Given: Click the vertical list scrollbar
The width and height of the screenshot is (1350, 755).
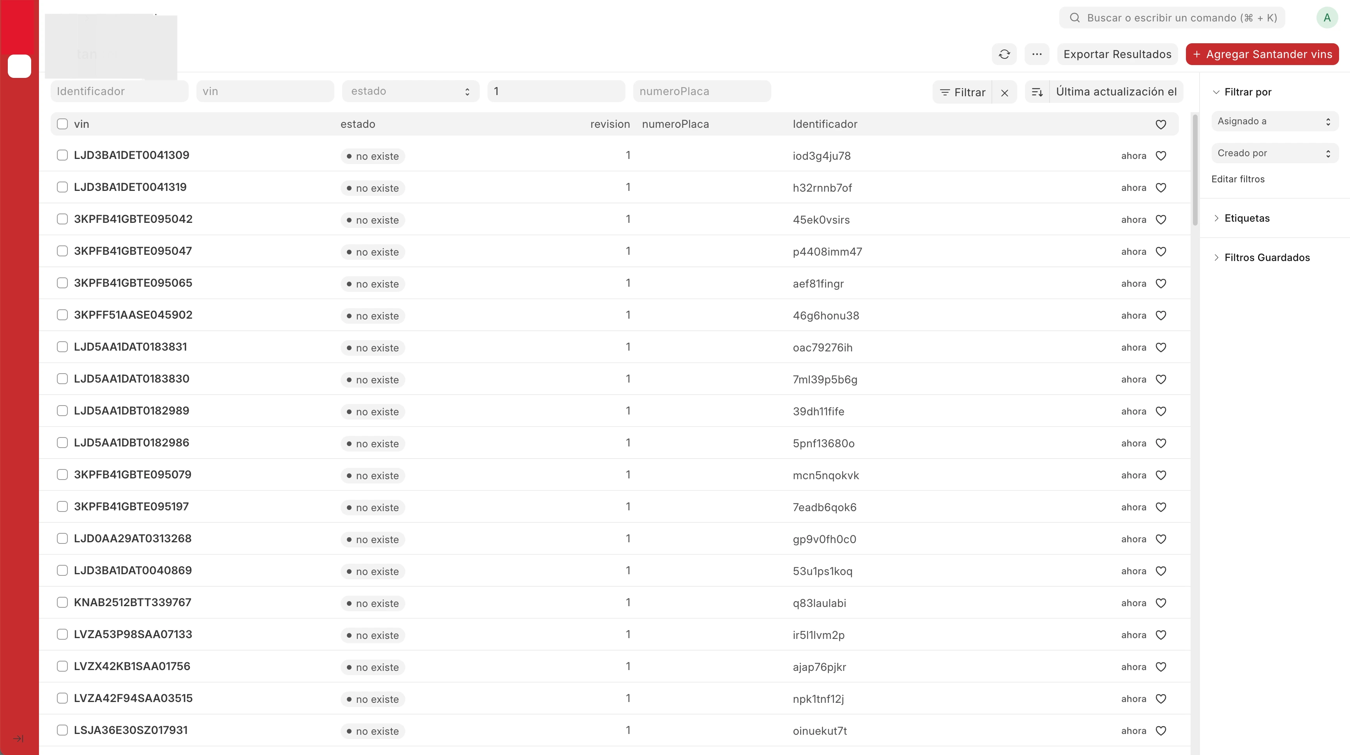Looking at the screenshot, I should pos(1195,170).
